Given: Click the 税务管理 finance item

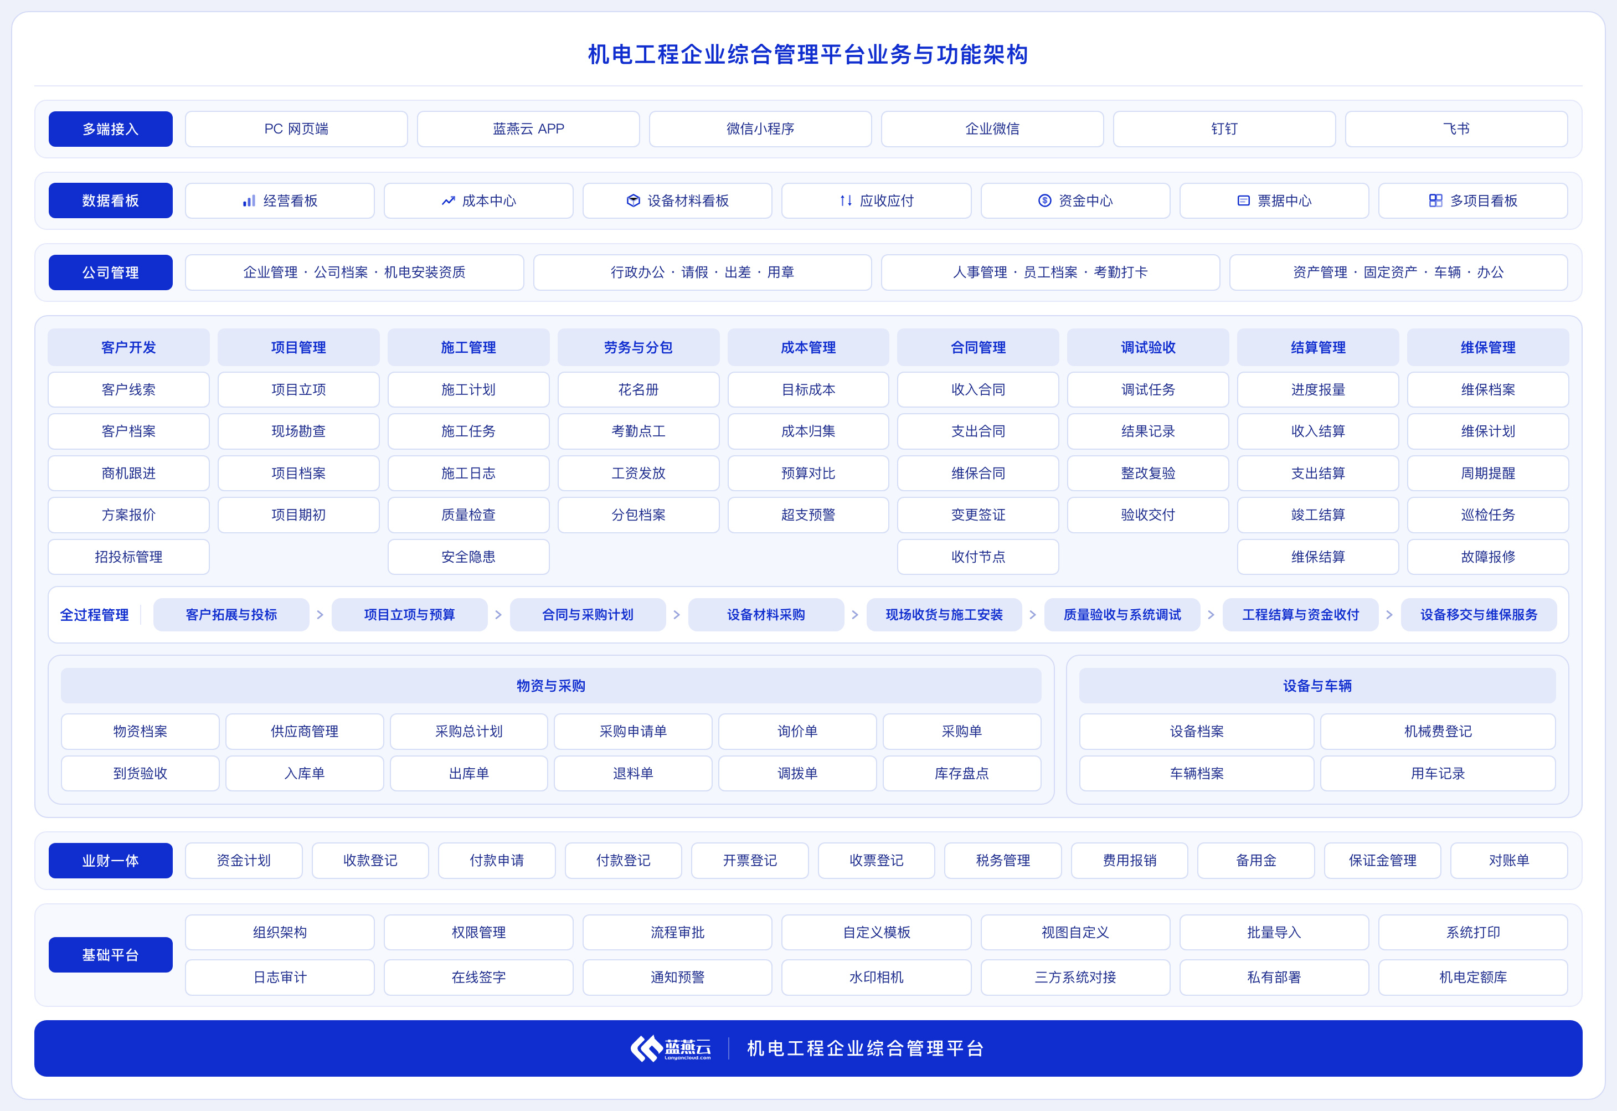Looking at the screenshot, I should 1003,861.
